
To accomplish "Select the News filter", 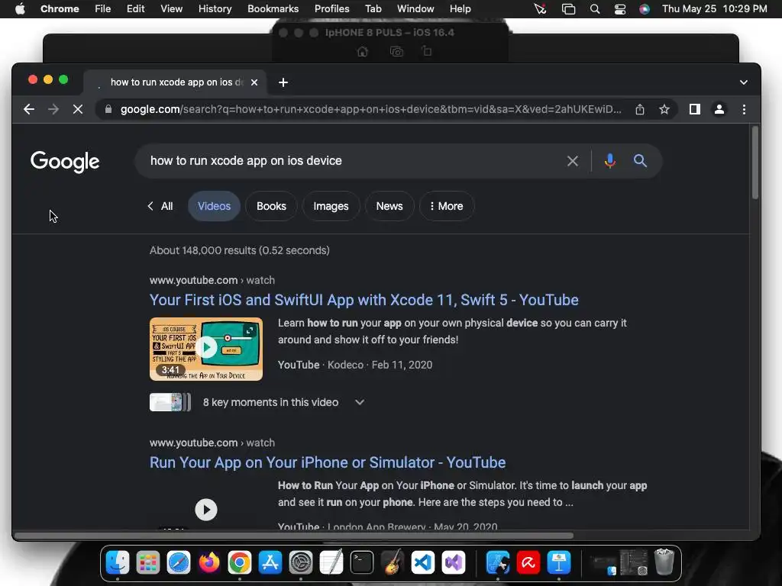I will click(389, 206).
